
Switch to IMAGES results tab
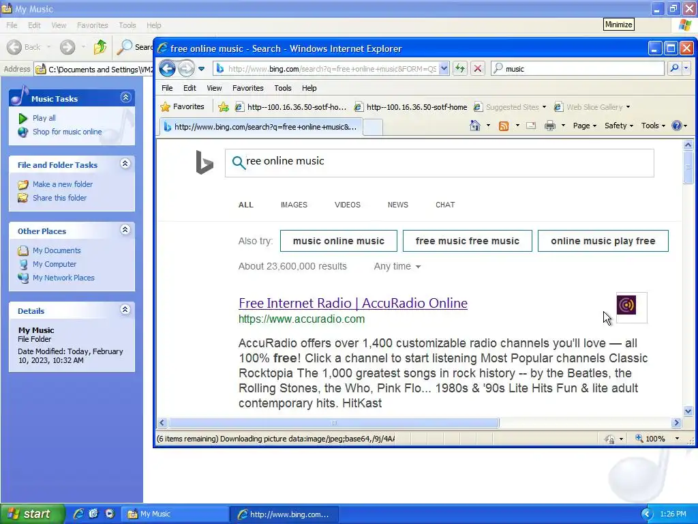point(294,205)
